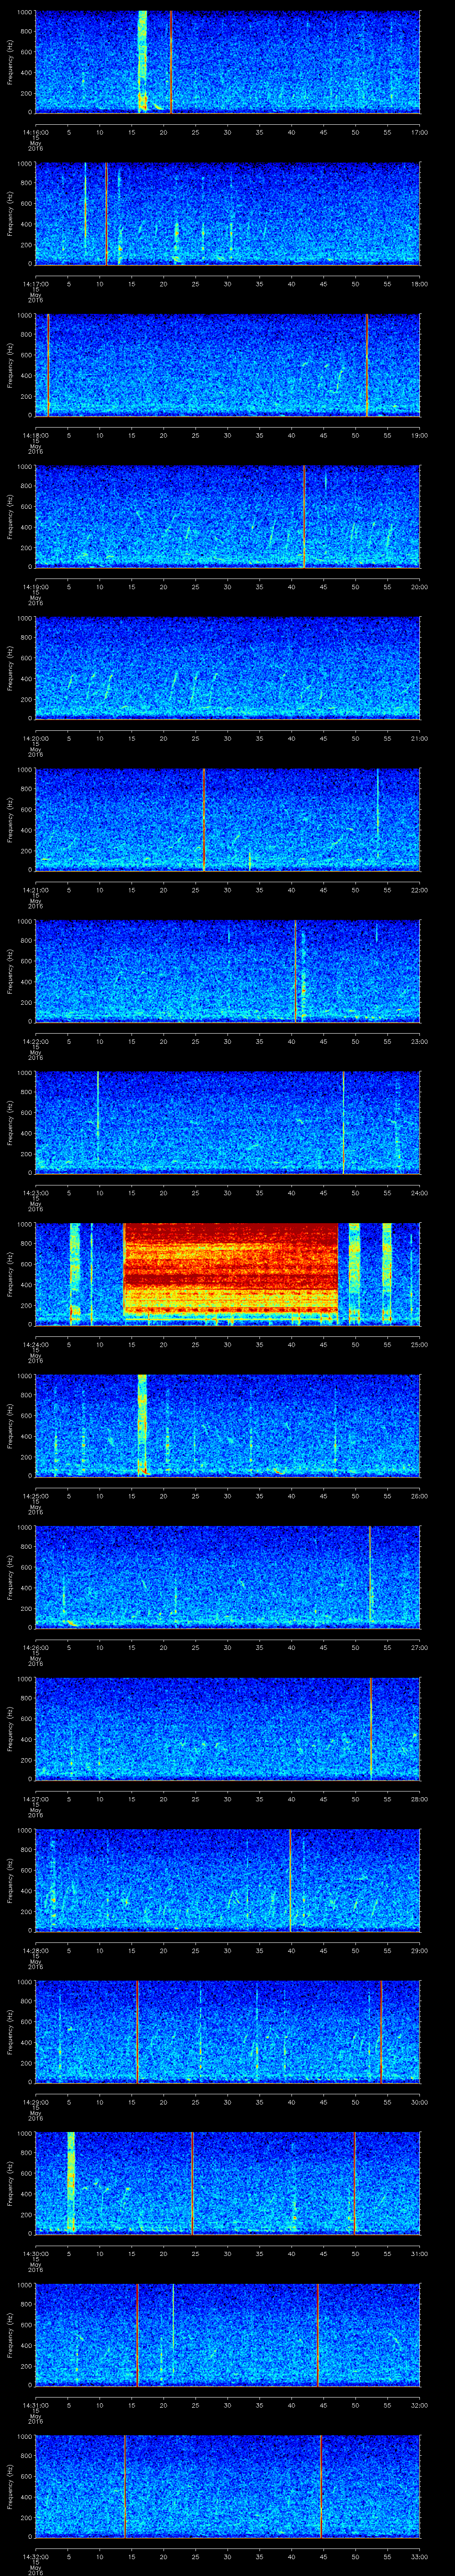Select the 19:00 end time label
455x2576 pixels.
419,435
